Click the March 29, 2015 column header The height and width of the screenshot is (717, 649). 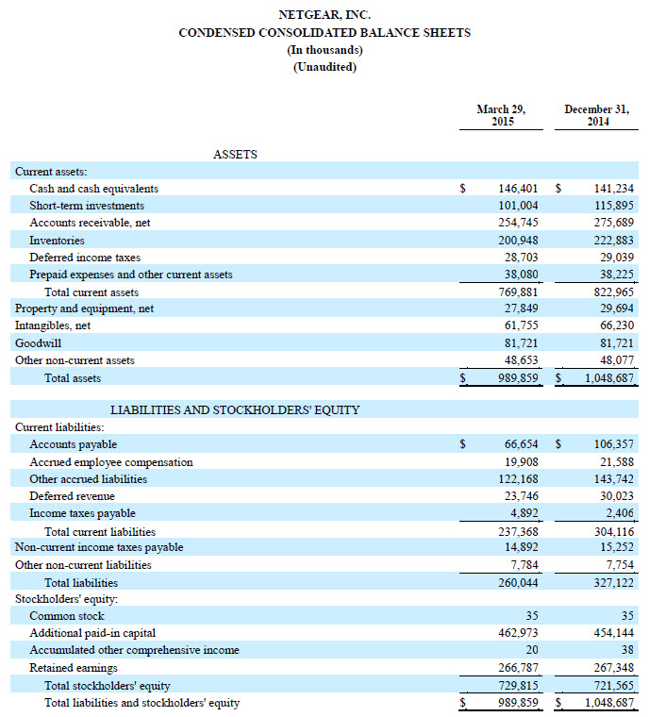[501, 115]
